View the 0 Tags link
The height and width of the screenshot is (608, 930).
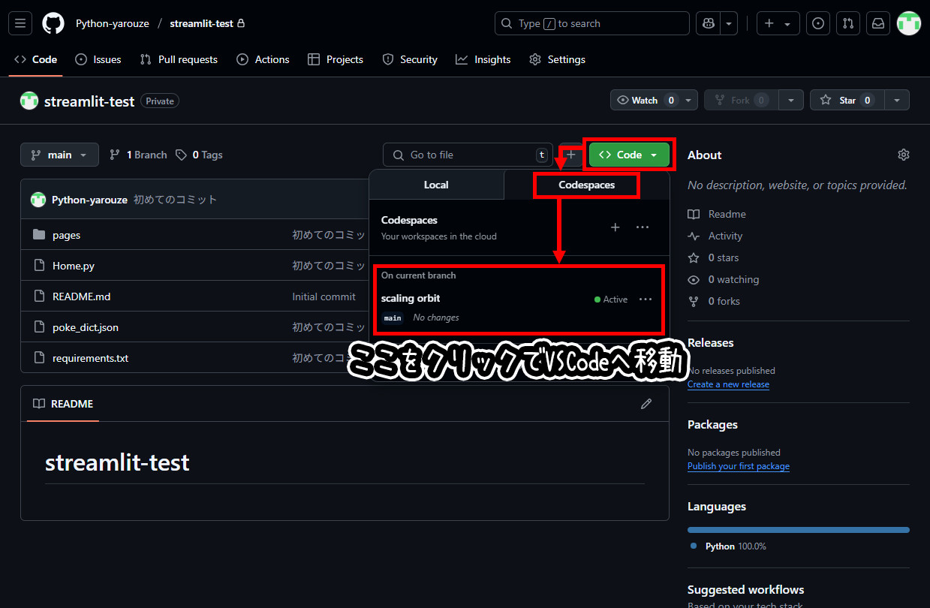click(199, 155)
